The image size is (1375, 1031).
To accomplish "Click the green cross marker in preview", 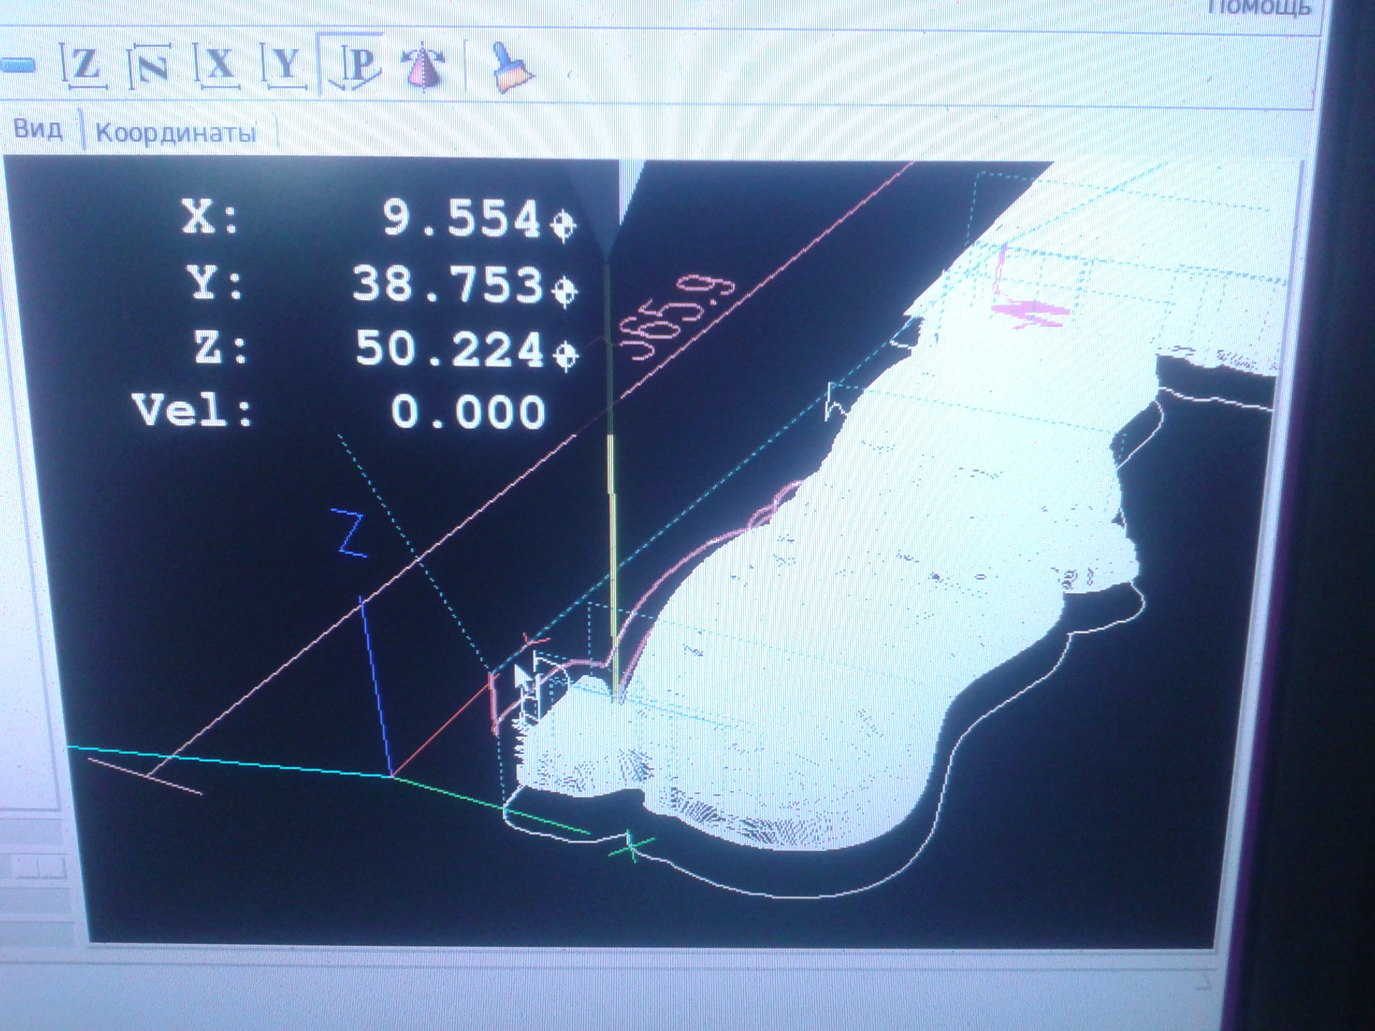I will (x=632, y=848).
